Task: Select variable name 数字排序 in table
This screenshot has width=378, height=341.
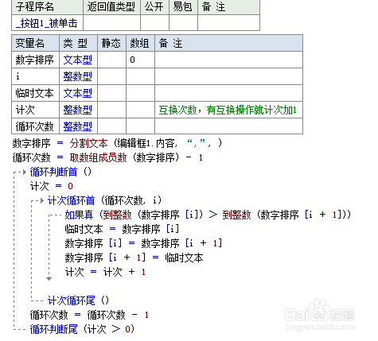Action: (x=34, y=60)
